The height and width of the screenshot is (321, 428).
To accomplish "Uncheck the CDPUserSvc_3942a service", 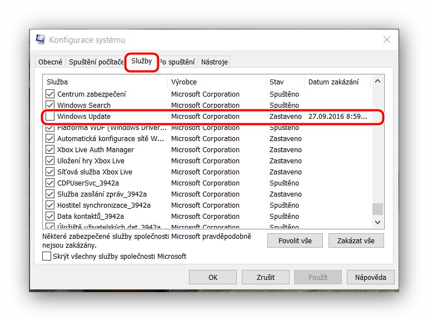I will tap(50, 183).
